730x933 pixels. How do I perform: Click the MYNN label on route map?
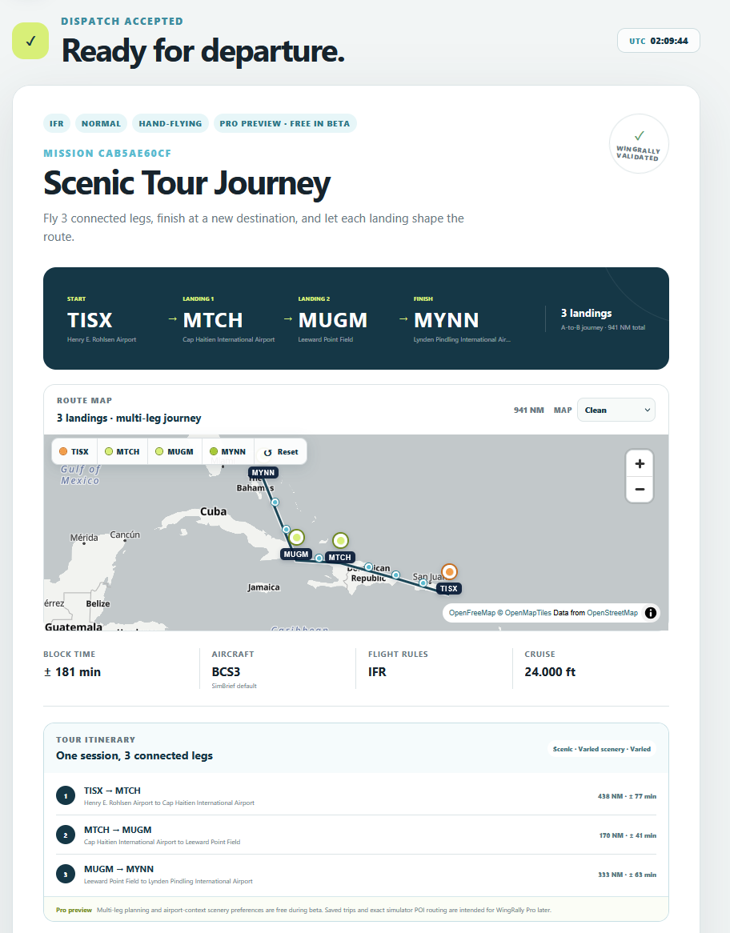pos(263,472)
